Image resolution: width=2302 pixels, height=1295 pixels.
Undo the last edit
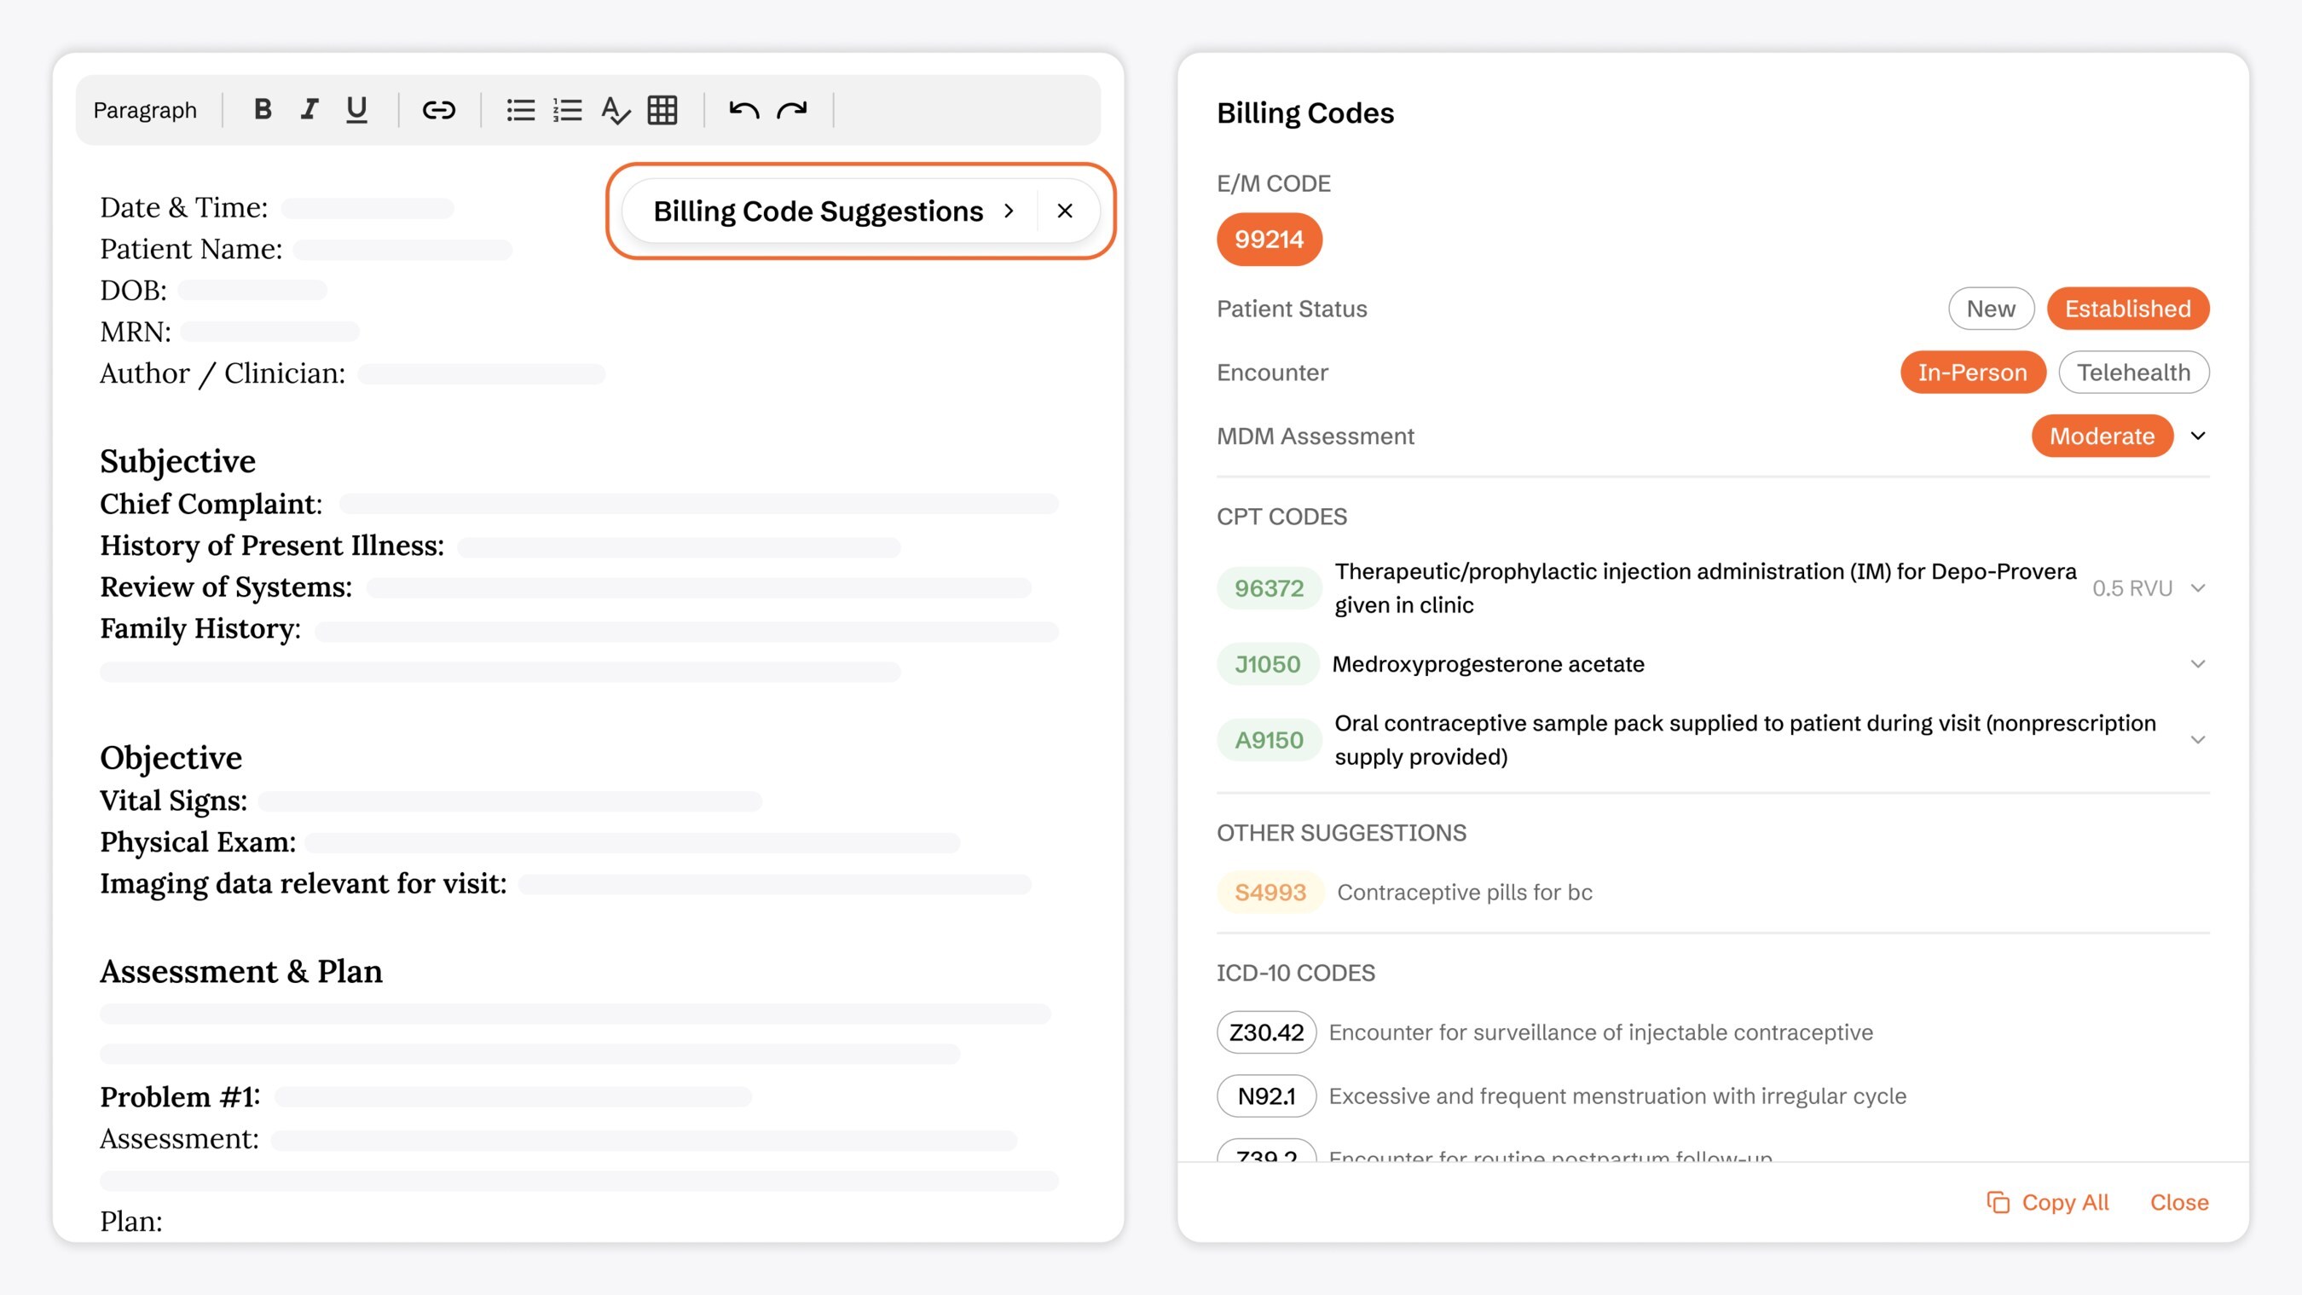(x=743, y=110)
